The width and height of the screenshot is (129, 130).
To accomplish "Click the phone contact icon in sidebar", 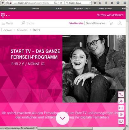I will 121,94.
